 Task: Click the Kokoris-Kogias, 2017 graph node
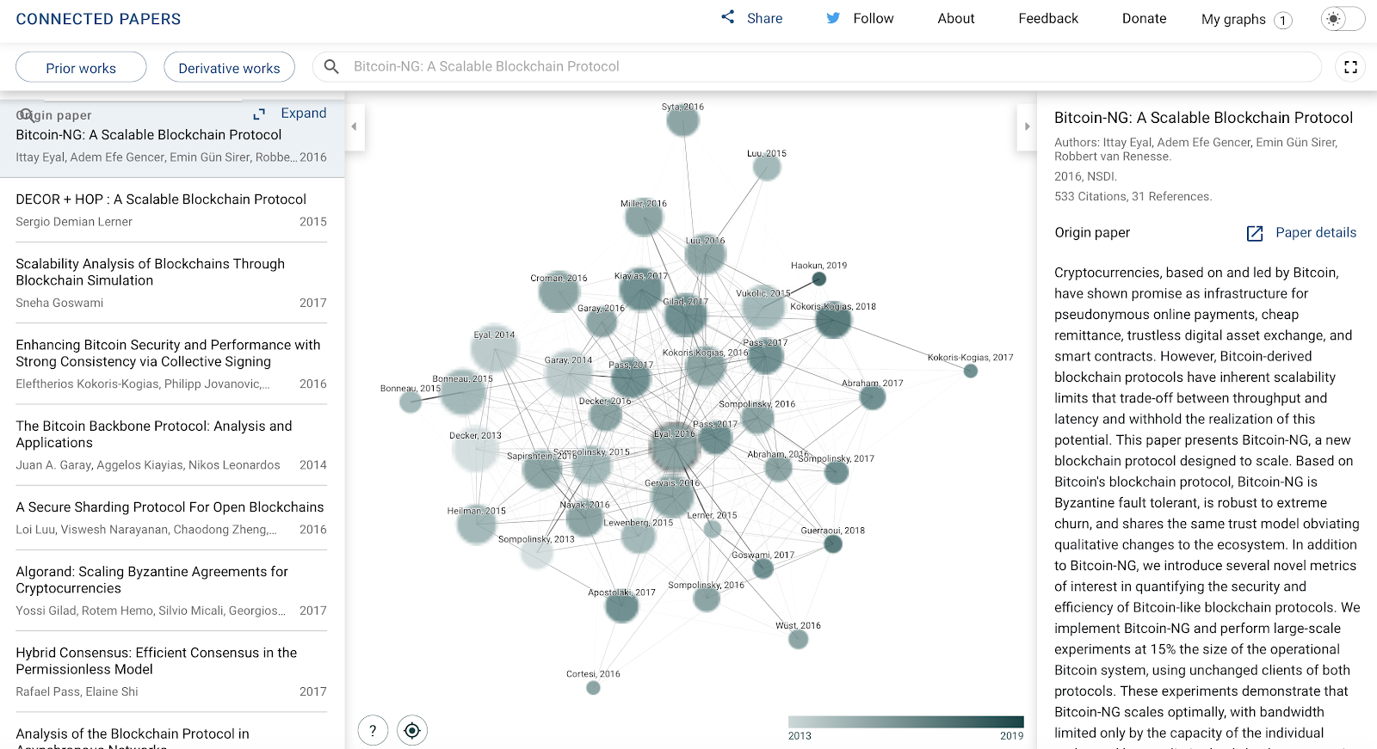(971, 371)
